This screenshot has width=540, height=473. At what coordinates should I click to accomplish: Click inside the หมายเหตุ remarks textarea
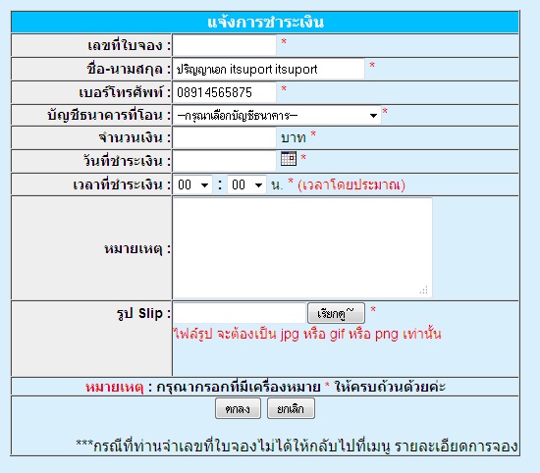[302, 247]
